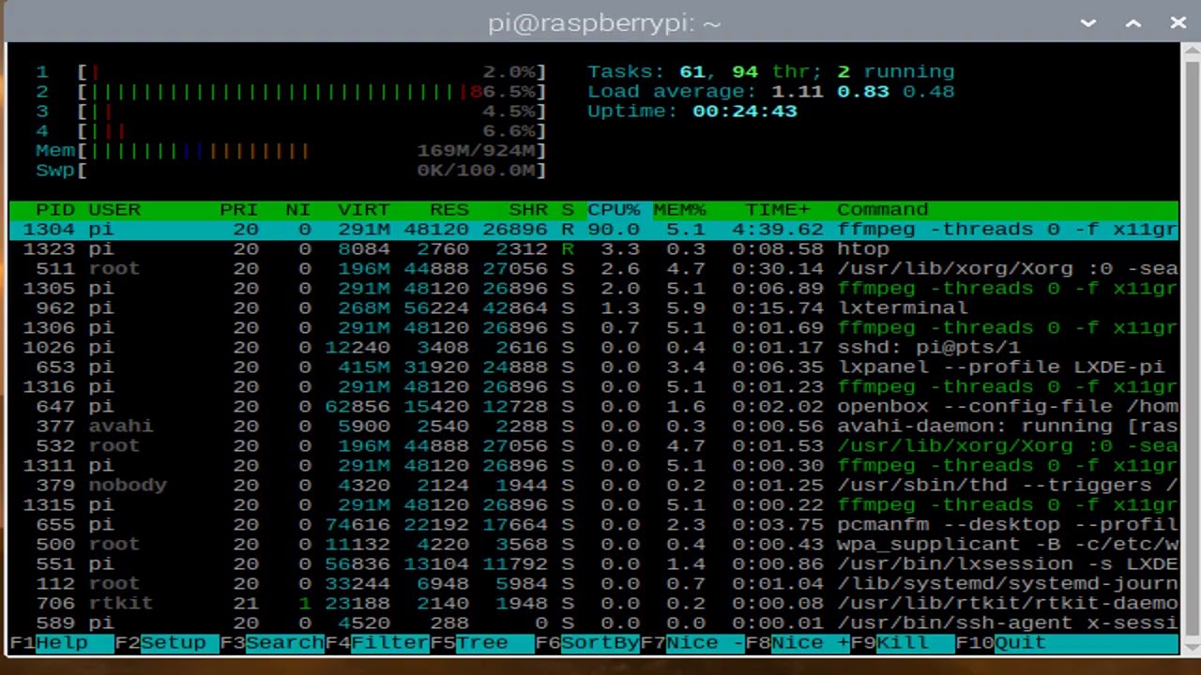The image size is (1201, 675).
Task: Sort by TIME+ column header
Action: click(777, 210)
